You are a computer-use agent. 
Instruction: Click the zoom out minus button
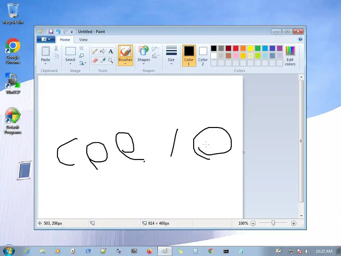[253, 223]
